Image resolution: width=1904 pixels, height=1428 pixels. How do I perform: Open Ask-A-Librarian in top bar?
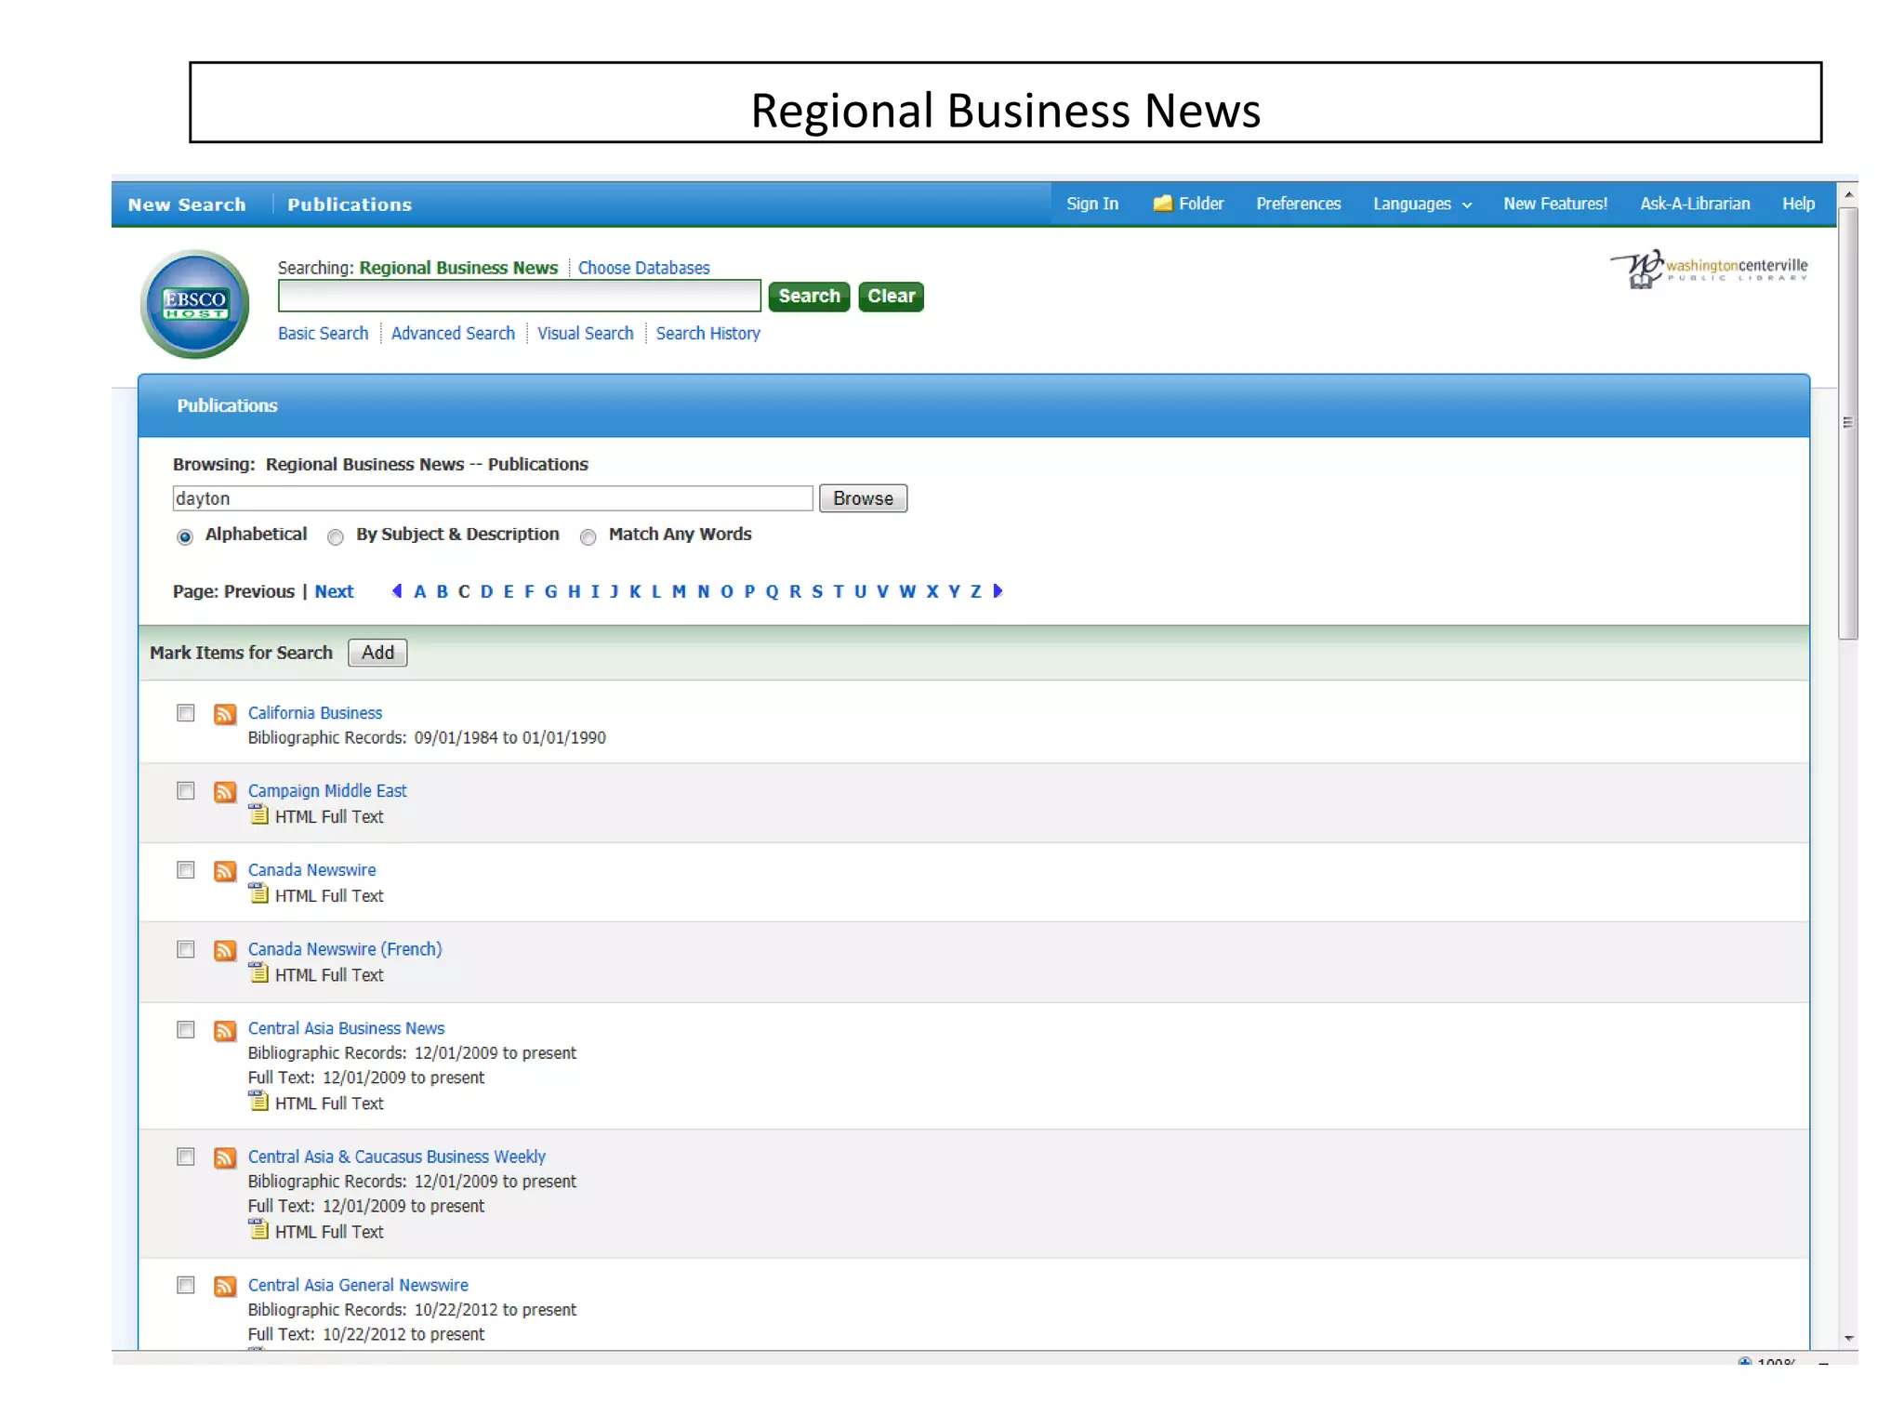pyautogui.click(x=1695, y=204)
